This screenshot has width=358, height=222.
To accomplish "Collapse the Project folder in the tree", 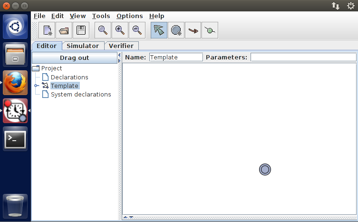I will click(36, 68).
